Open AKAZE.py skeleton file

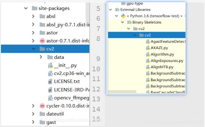pos(159,48)
